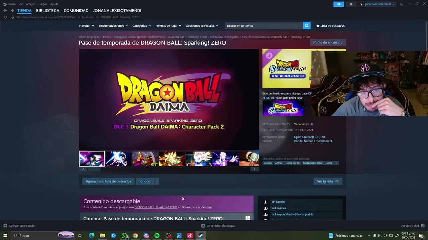Reload the store page
428x240 pixels.
(5, 17)
